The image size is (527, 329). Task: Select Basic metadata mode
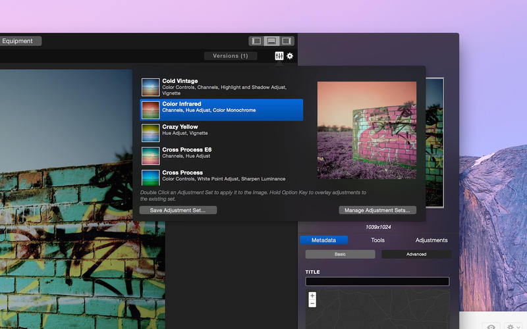340,254
